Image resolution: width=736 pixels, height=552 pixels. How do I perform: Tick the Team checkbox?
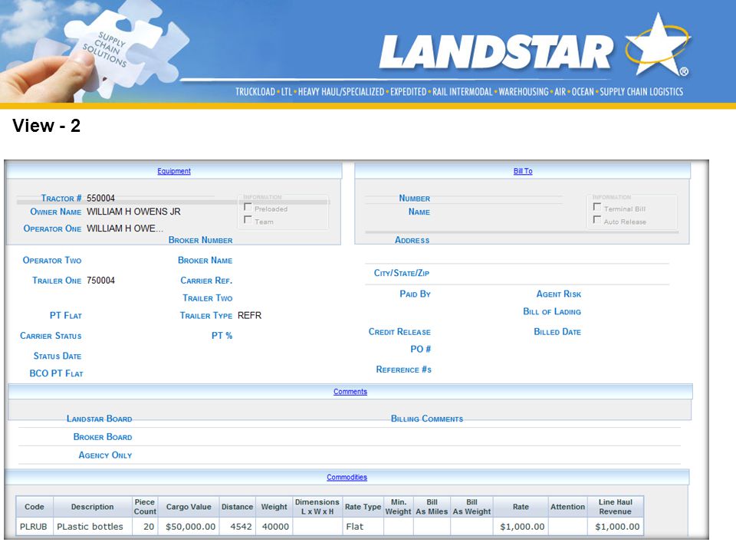click(x=248, y=220)
